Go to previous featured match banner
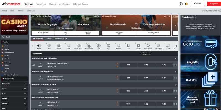This screenshot has width=221, height=110. 33,25
